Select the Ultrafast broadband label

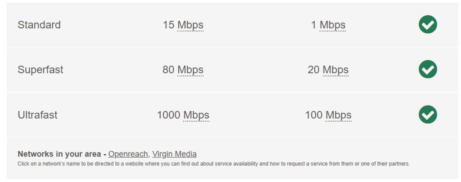click(38, 115)
